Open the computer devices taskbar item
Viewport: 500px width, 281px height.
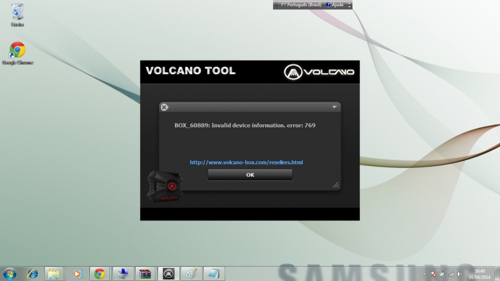click(x=122, y=274)
